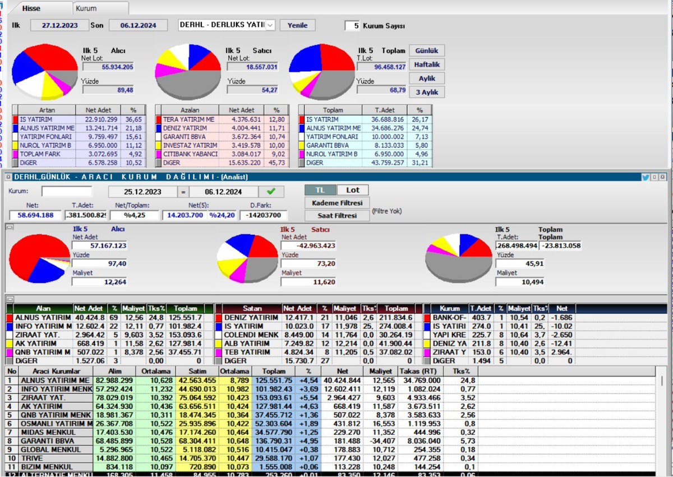Close the Aracı Kurum Dağılımı window
This screenshot has height=477, width=673.
pyautogui.click(x=663, y=177)
